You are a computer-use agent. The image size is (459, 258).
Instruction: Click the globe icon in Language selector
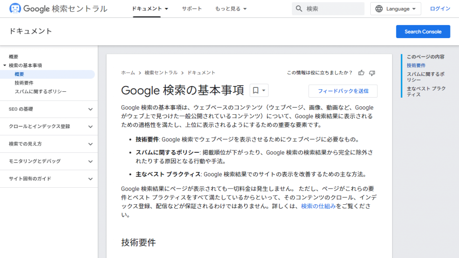coord(379,9)
